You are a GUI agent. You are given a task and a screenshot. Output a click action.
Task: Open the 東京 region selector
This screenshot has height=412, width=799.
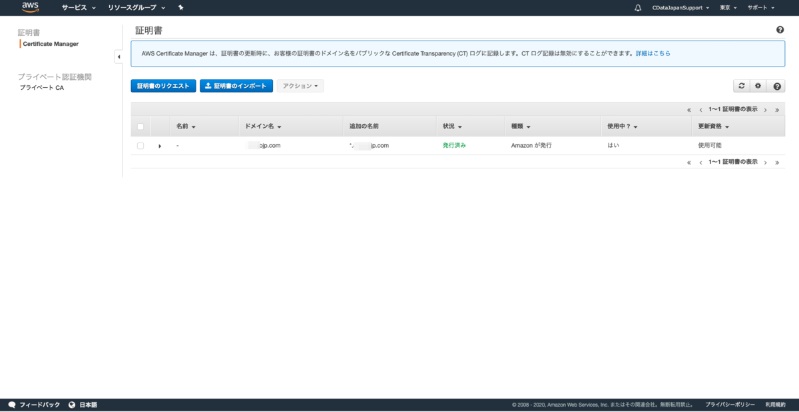click(x=728, y=8)
